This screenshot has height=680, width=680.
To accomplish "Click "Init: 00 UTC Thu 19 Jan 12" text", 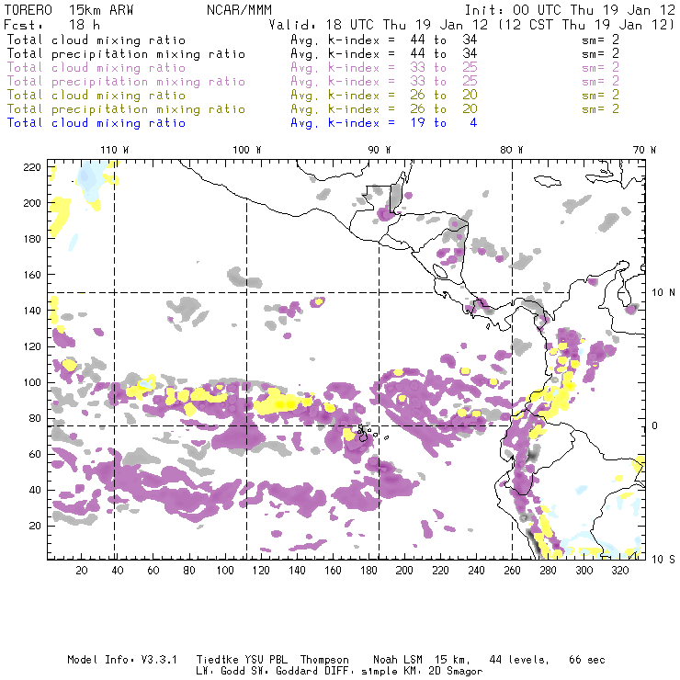I will tap(570, 10).
